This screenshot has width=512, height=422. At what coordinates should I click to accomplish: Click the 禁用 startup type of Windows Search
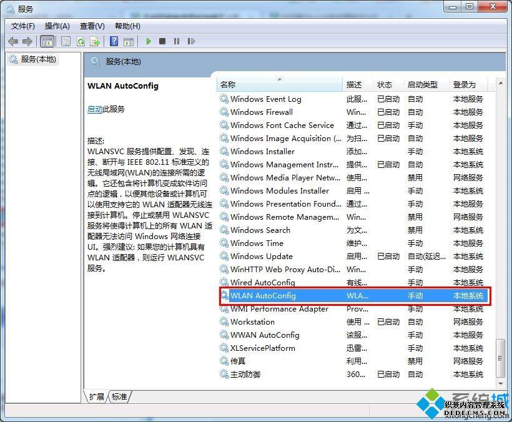coord(415,230)
